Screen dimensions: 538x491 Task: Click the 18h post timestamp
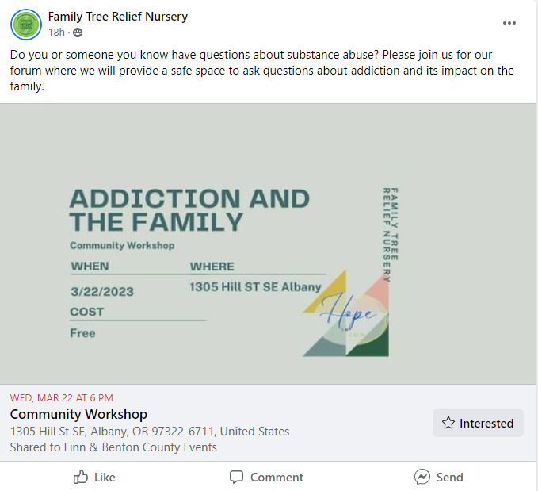[56, 33]
